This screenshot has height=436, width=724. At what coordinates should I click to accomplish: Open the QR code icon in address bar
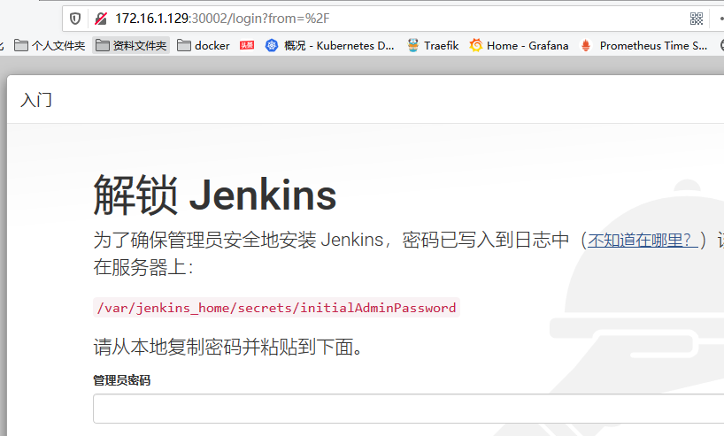coord(697,19)
